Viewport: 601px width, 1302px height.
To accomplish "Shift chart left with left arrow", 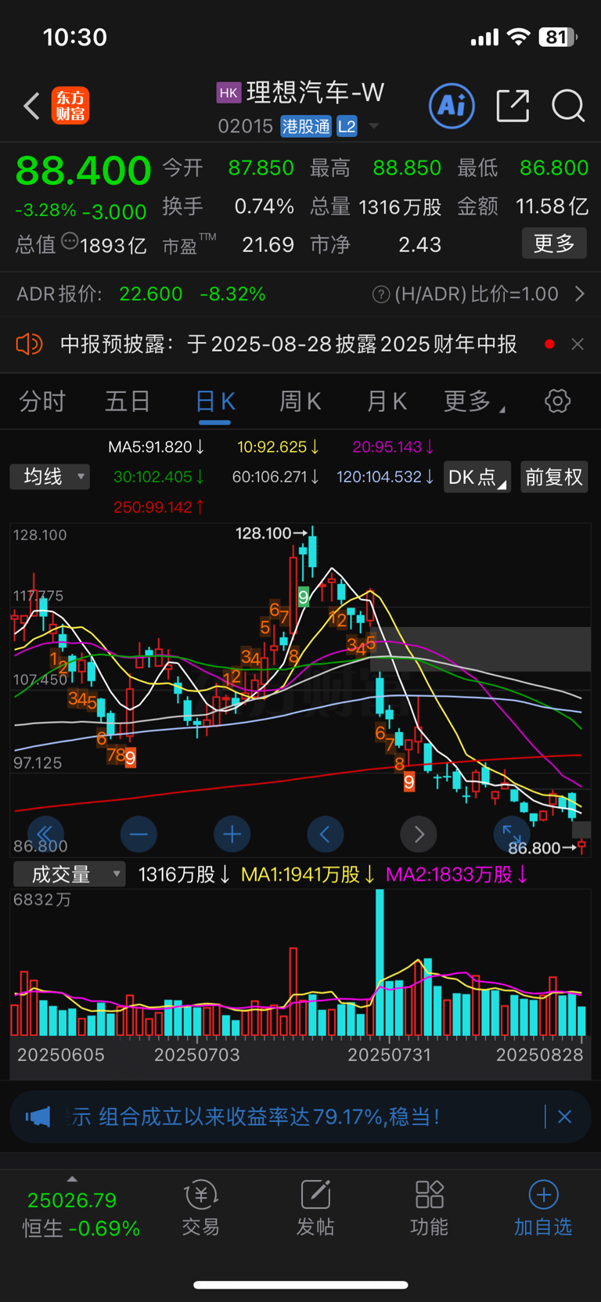I will pos(326,835).
